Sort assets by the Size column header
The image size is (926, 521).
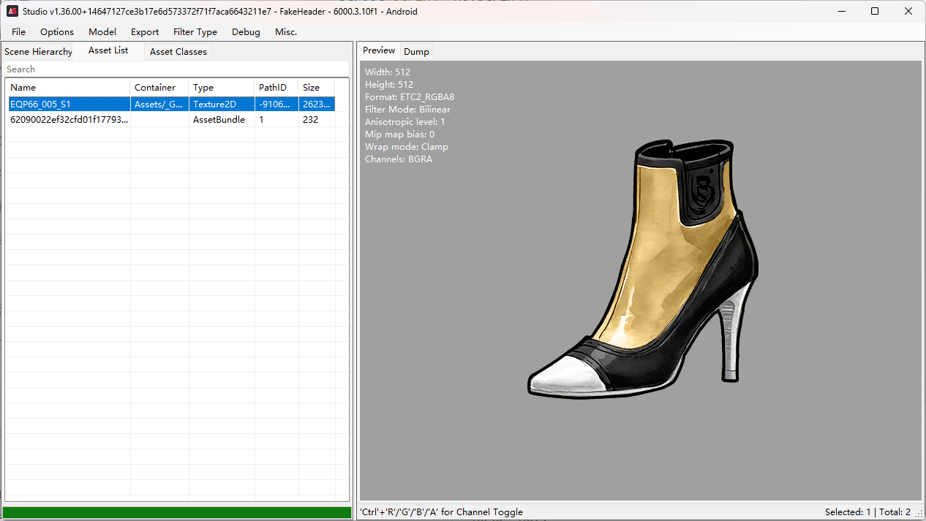click(x=317, y=87)
